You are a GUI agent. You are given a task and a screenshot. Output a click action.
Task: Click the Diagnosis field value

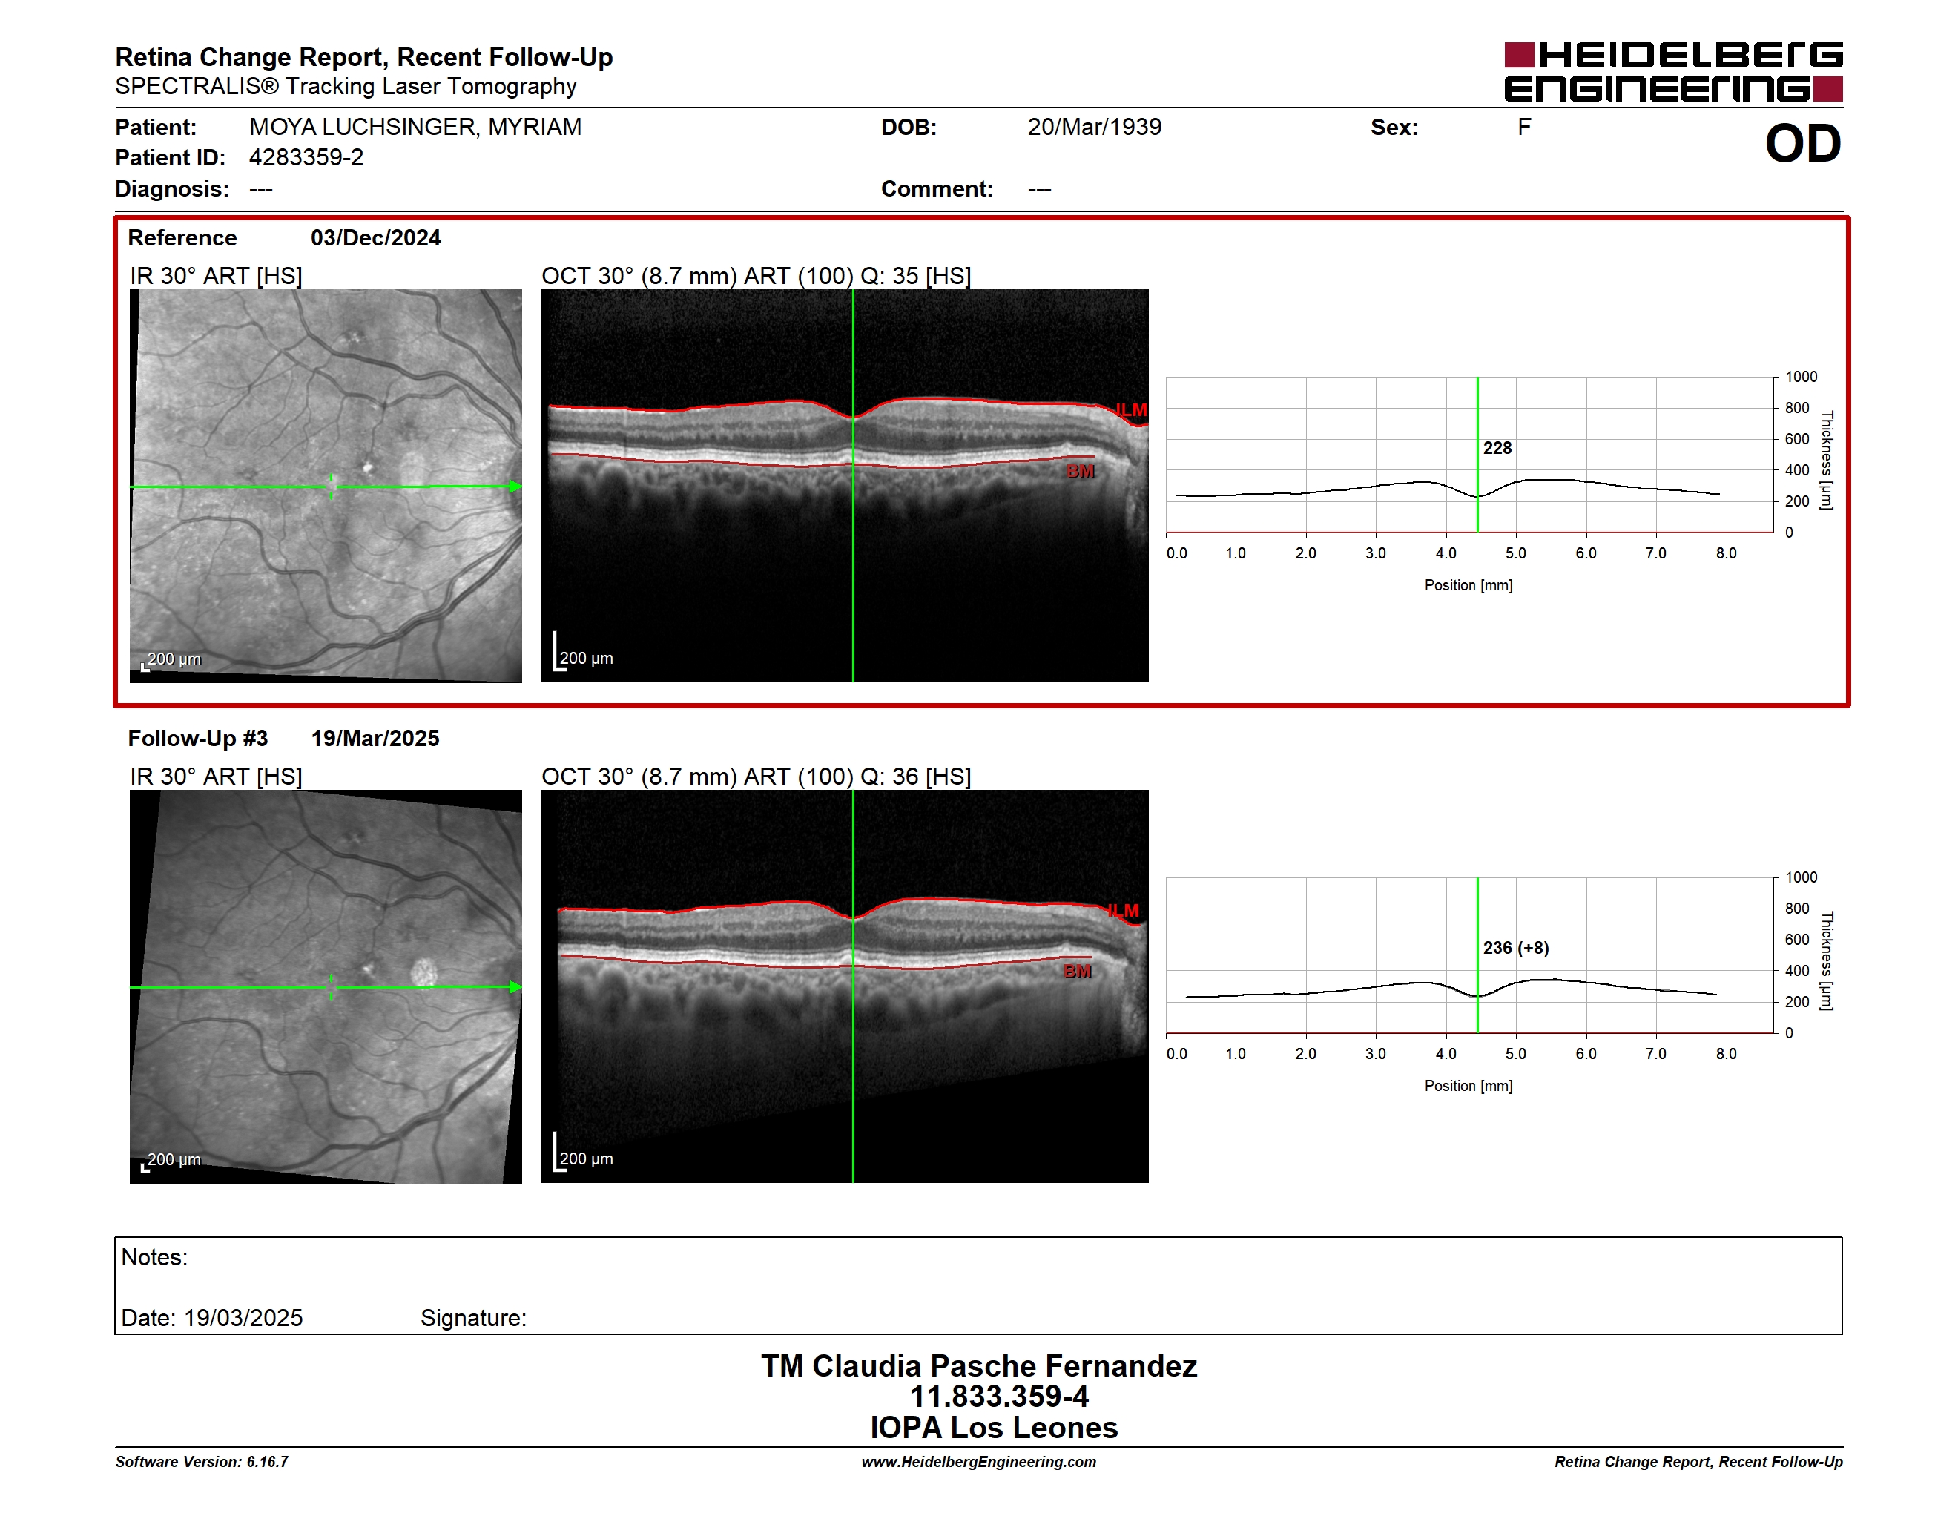261,189
